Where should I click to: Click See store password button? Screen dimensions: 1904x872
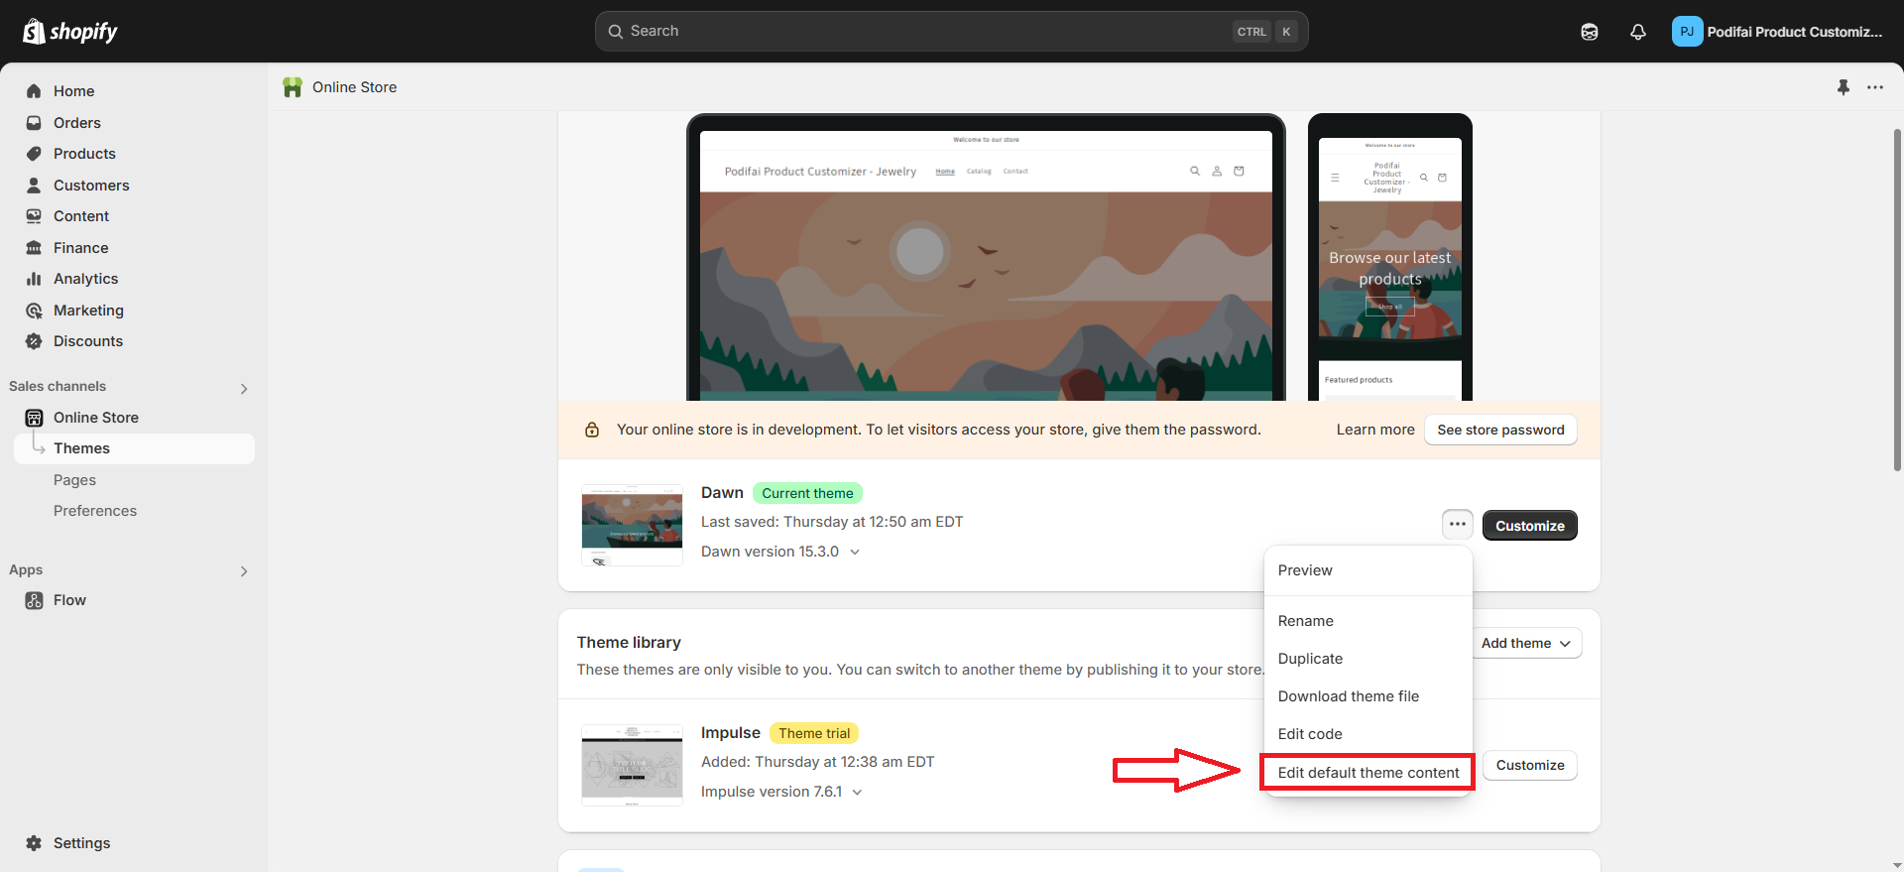[1500, 430]
